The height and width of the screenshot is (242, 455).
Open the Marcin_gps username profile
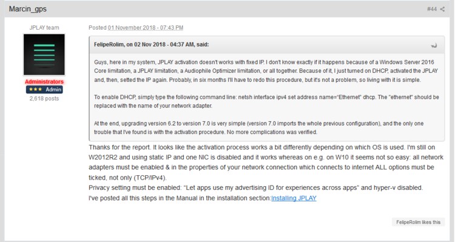(27, 8)
